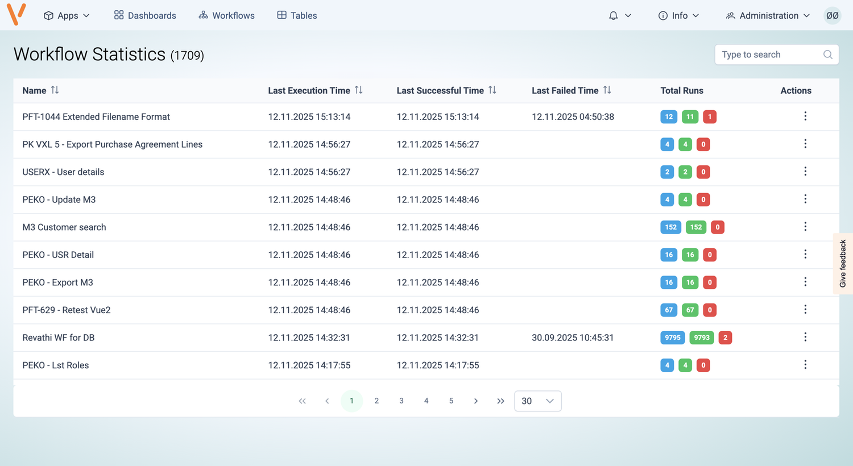This screenshot has width=853, height=466.
Task: Open actions menu for PEKO - USR Detail
Action: tap(805, 254)
